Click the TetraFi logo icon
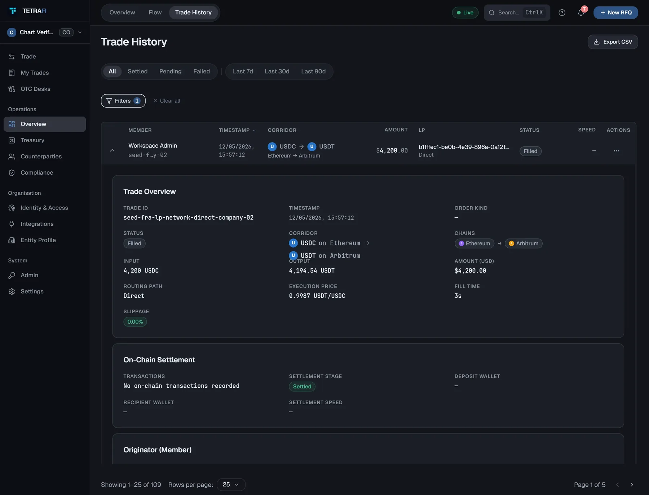649x495 pixels. 13,11
